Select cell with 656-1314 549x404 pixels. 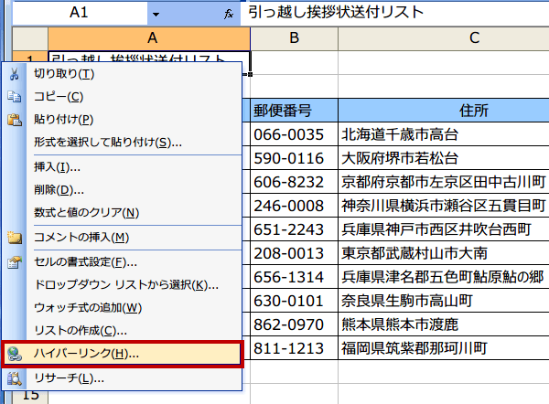click(x=294, y=277)
